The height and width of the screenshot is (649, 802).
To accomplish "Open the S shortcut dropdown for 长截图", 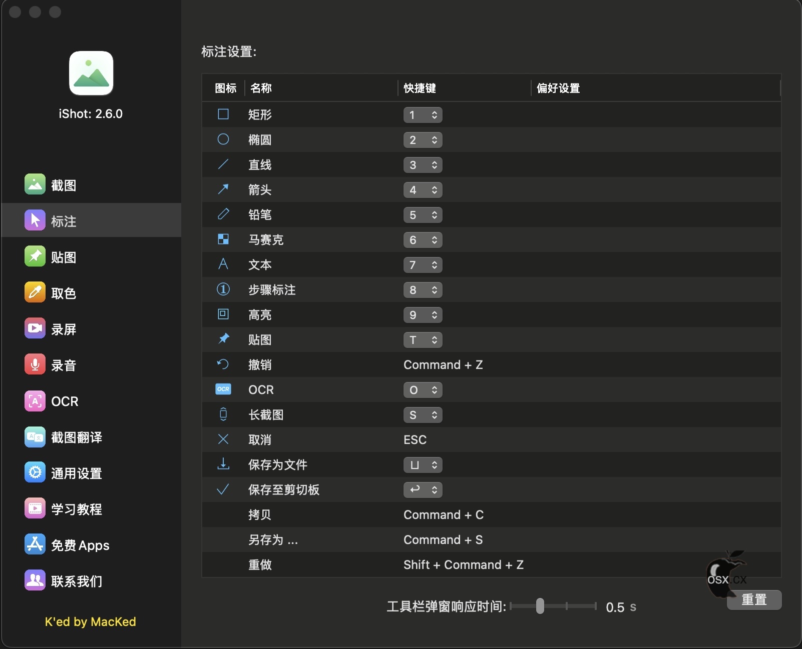I will click(423, 415).
